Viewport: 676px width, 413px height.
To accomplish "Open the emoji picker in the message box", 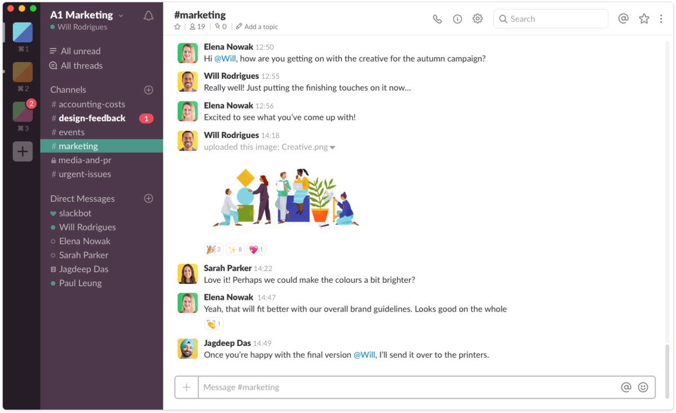I will (x=644, y=387).
